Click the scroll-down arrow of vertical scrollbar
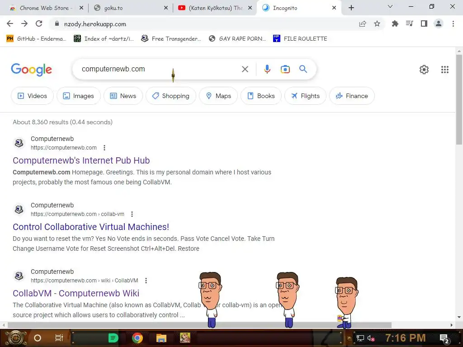This screenshot has width=463, height=347. [459, 317]
